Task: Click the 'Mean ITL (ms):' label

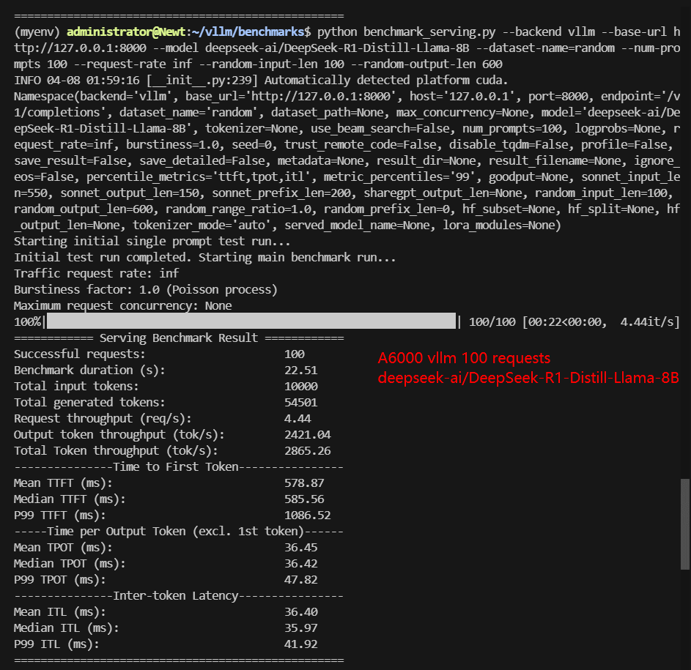Action: (60, 612)
